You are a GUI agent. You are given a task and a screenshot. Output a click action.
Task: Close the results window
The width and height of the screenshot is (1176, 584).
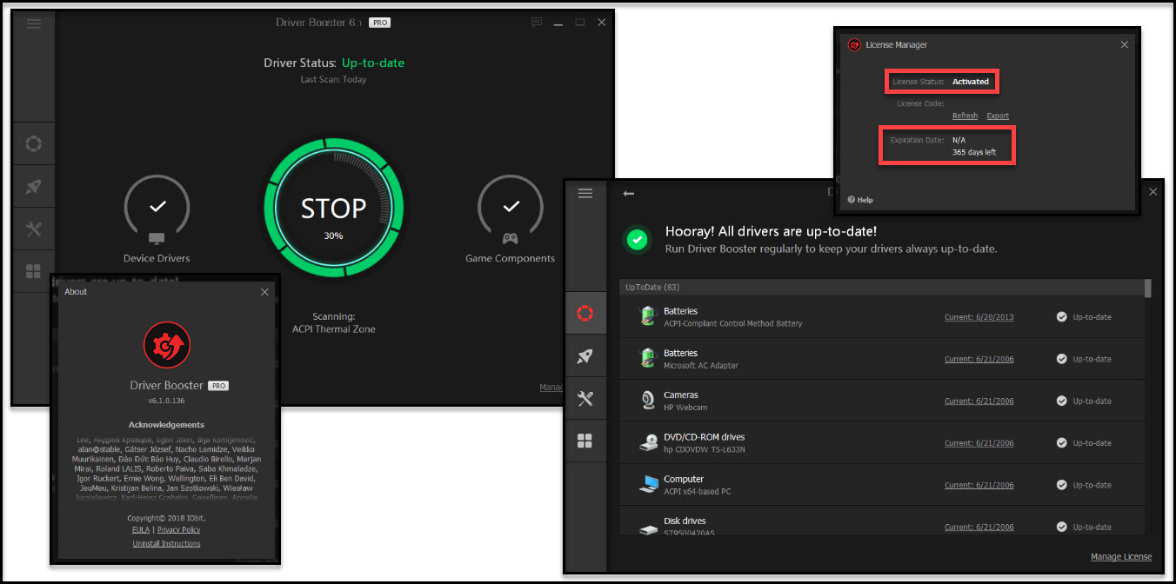pyautogui.click(x=1153, y=192)
